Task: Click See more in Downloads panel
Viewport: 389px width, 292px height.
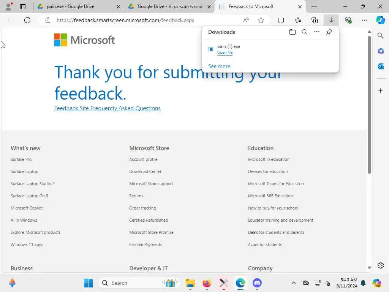Action: 219,66
